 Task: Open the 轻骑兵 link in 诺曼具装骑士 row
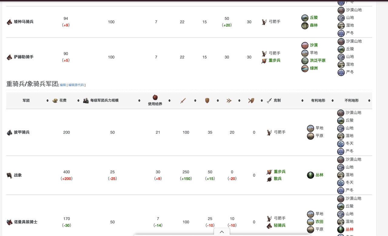pyautogui.click(x=279, y=225)
